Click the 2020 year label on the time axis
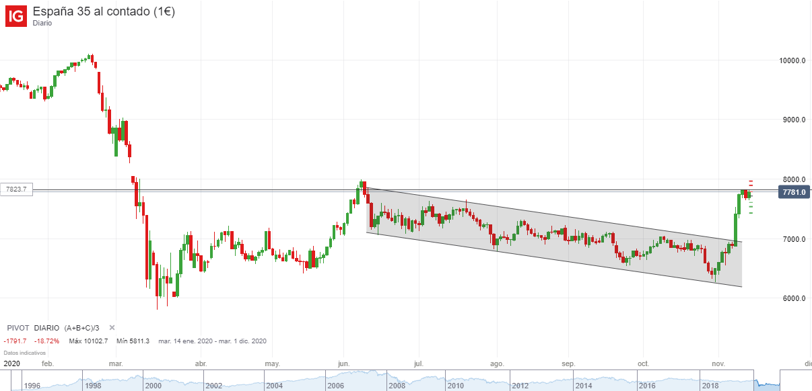The image size is (812, 391). (x=11, y=363)
